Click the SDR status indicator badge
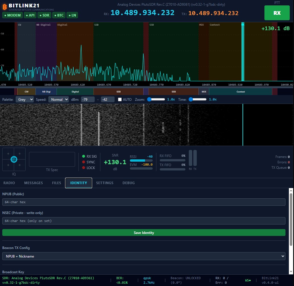 point(44,15)
